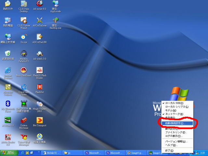This screenshot has height=156, width=208.
Task: Expand the Quick Launch overflow chevron
Action: [39, 152]
